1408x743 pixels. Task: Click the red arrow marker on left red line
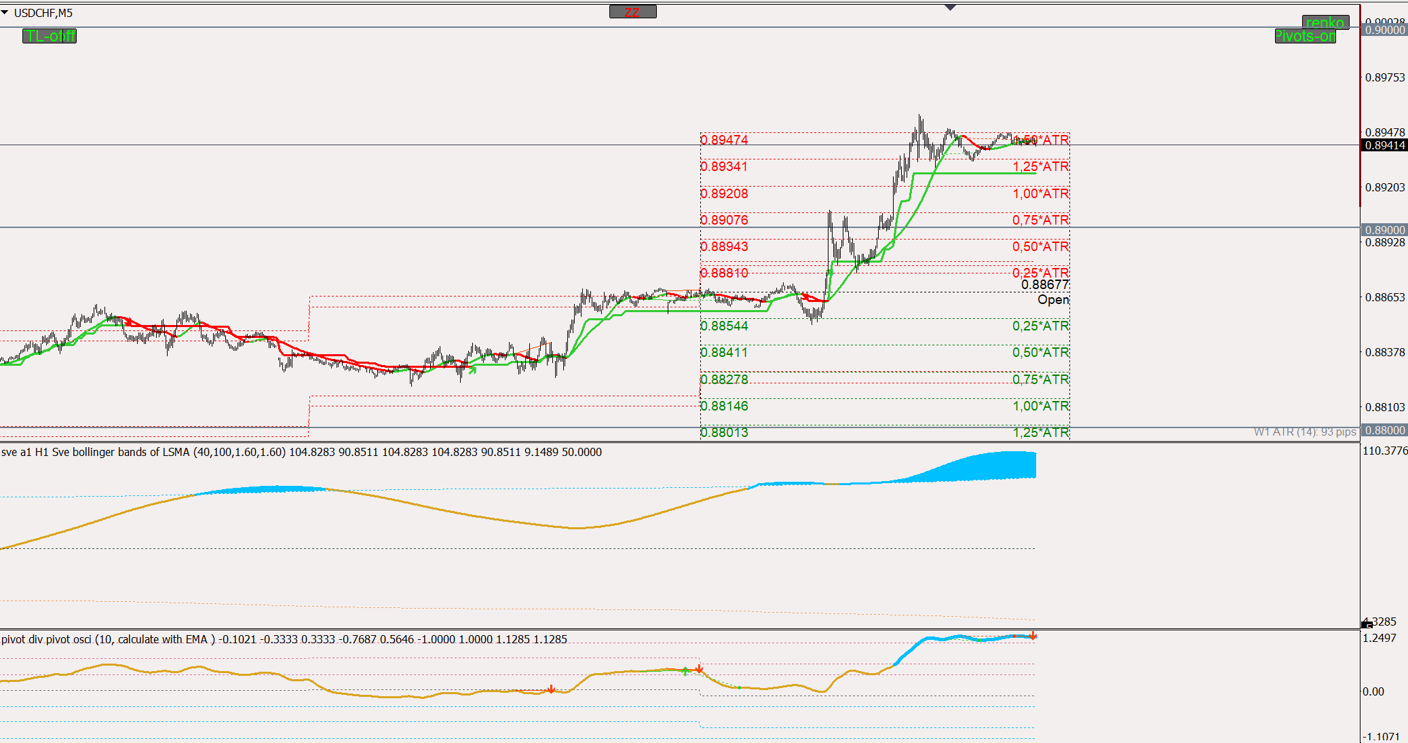[129, 322]
